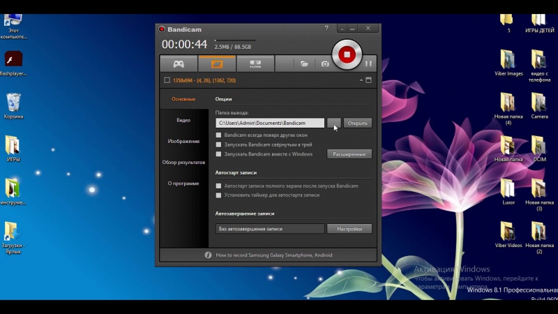Enable timer for autostart recording checkbox
This screenshot has height=314, width=558.
218,195
